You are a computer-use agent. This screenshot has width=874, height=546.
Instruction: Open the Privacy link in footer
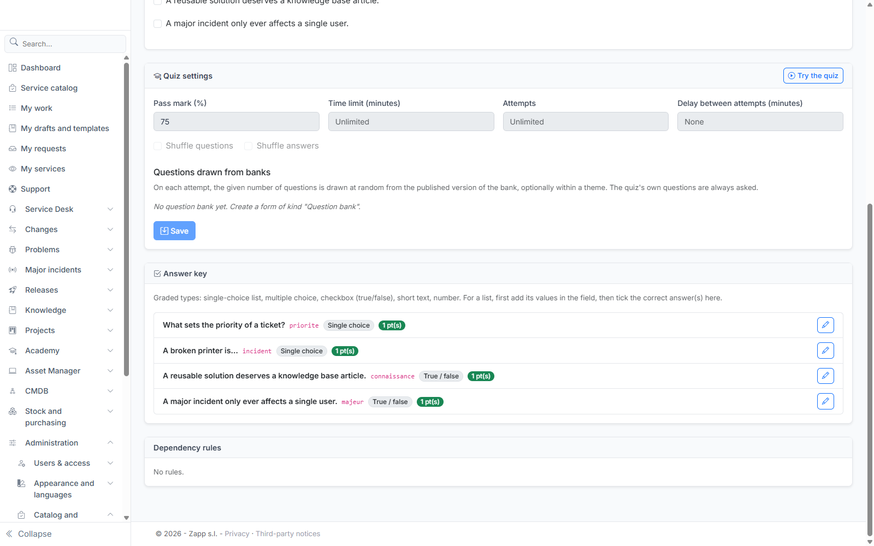237,534
